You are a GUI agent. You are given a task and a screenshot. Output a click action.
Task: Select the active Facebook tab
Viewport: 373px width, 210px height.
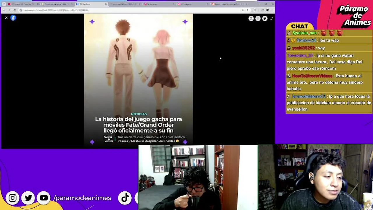tap(91, 4)
